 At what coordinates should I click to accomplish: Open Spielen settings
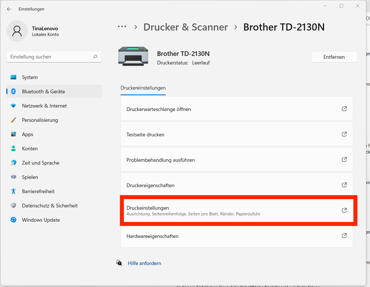tap(54, 177)
